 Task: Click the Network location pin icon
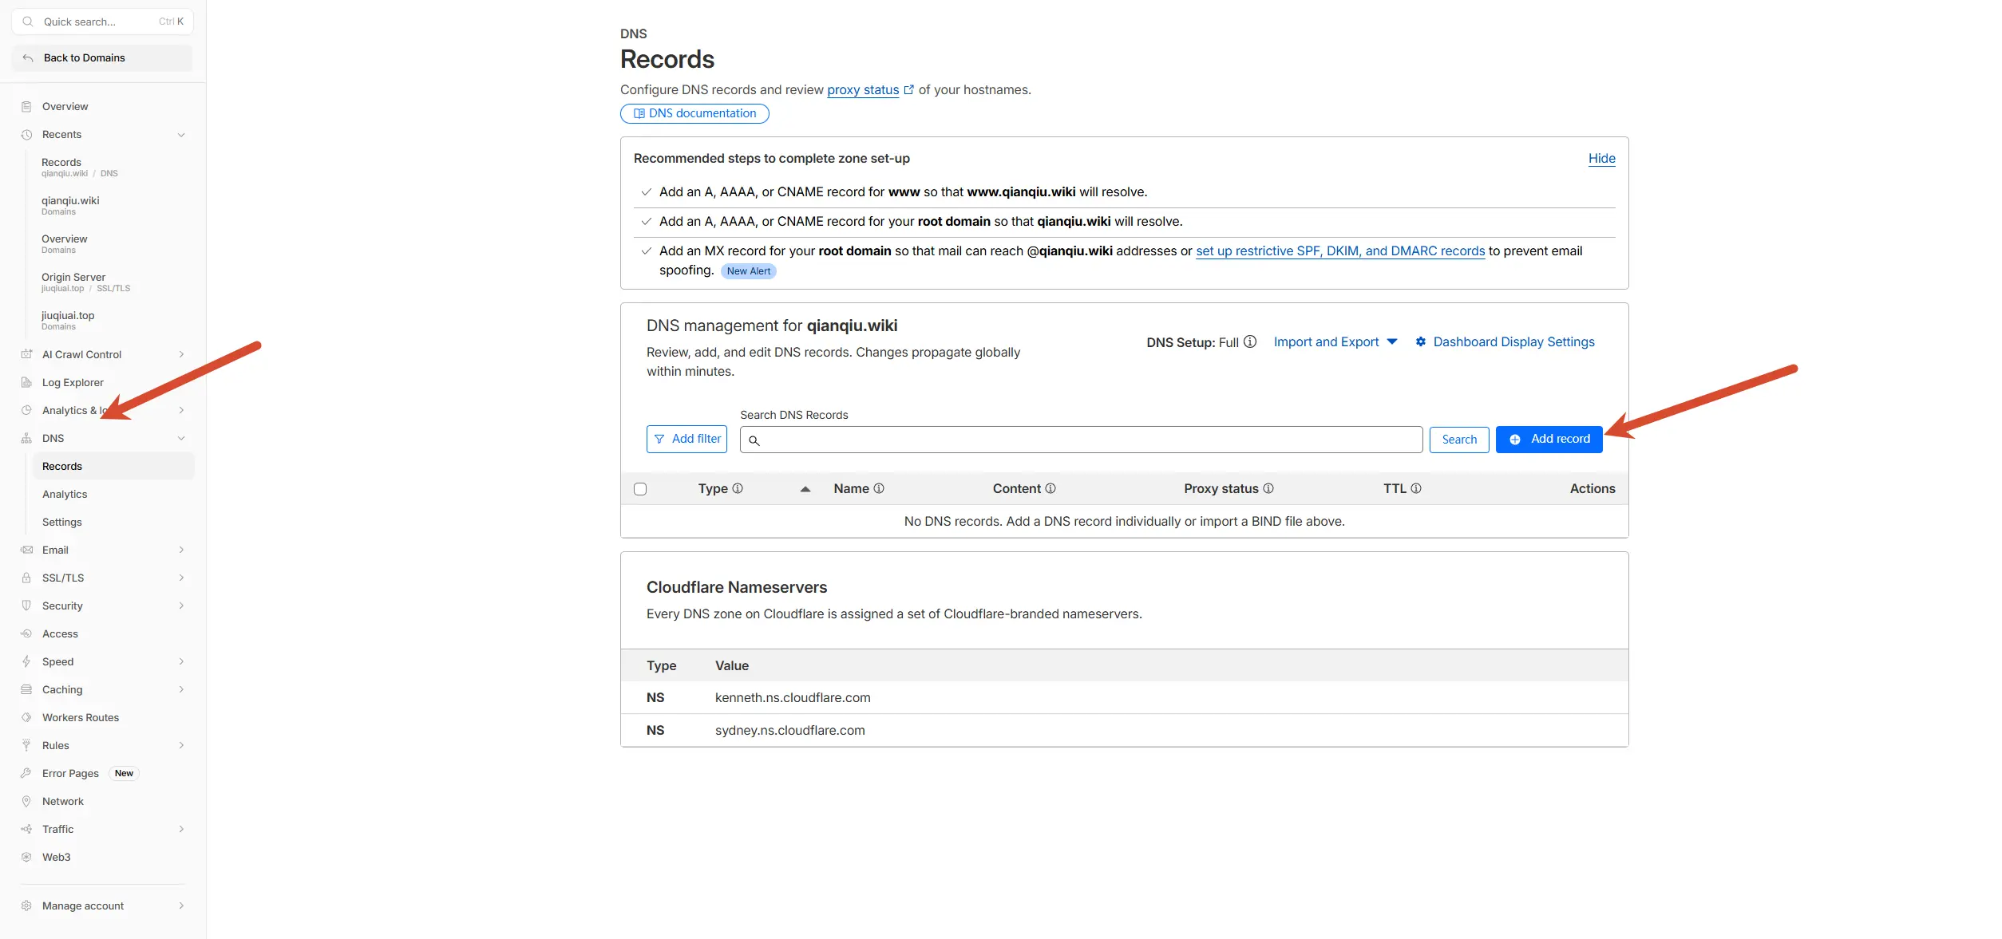point(26,801)
